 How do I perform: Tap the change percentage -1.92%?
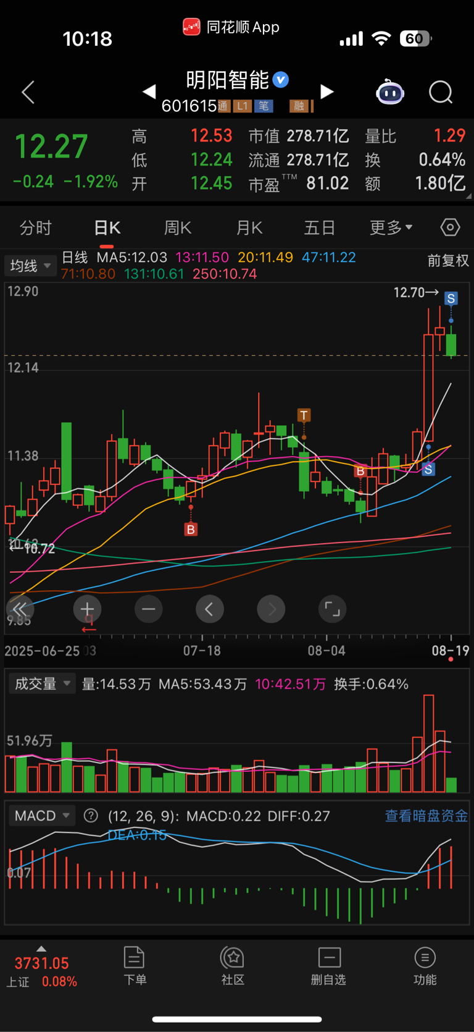(x=91, y=182)
